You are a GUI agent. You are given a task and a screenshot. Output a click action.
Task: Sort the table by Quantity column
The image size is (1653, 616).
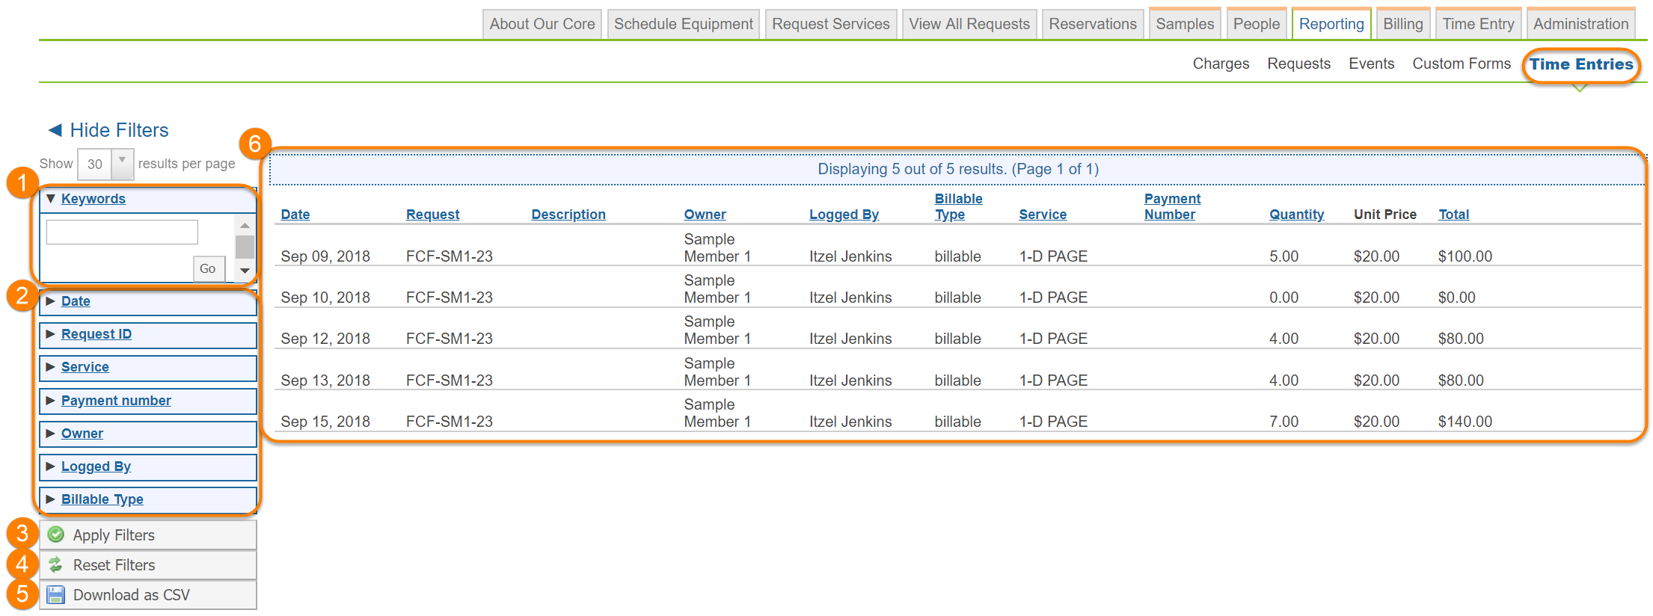1296,215
